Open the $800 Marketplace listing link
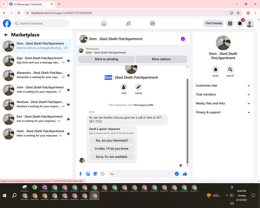 [106, 52]
